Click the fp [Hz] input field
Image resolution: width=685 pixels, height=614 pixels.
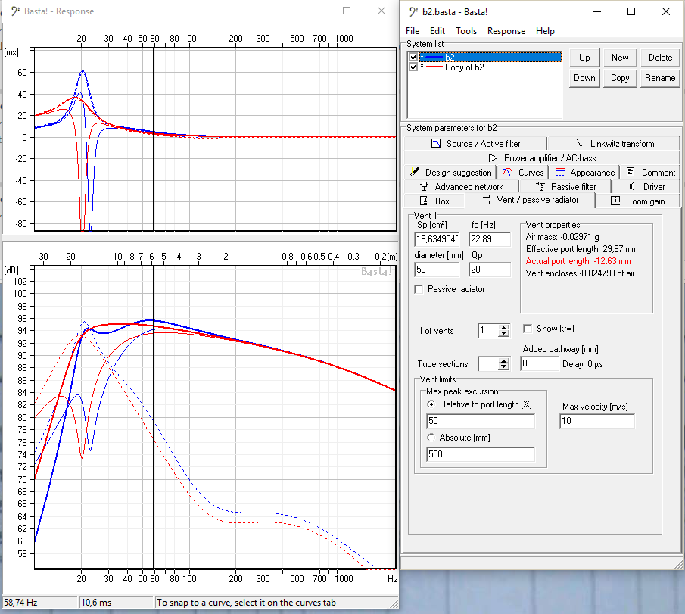489,239
